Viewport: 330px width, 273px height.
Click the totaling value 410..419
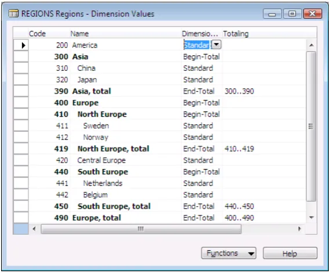[x=240, y=149]
